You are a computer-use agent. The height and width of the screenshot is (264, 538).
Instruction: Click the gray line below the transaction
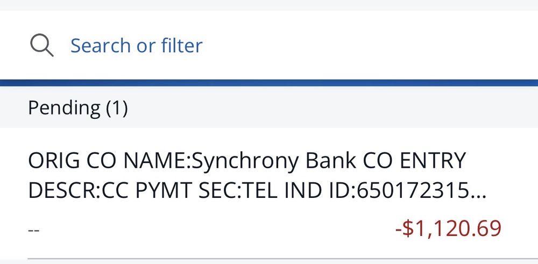pyautogui.click(x=269, y=259)
